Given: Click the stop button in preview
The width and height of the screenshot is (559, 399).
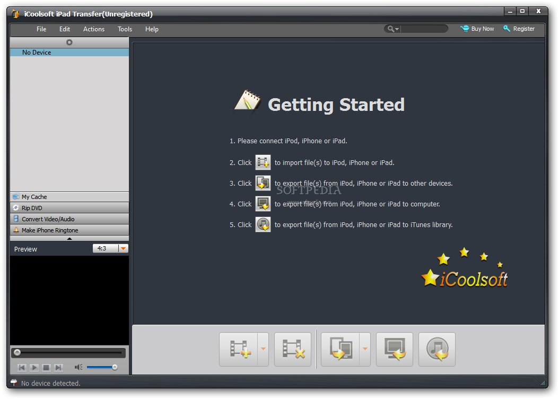Looking at the screenshot, I should pyautogui.click(x=46, y=367).
